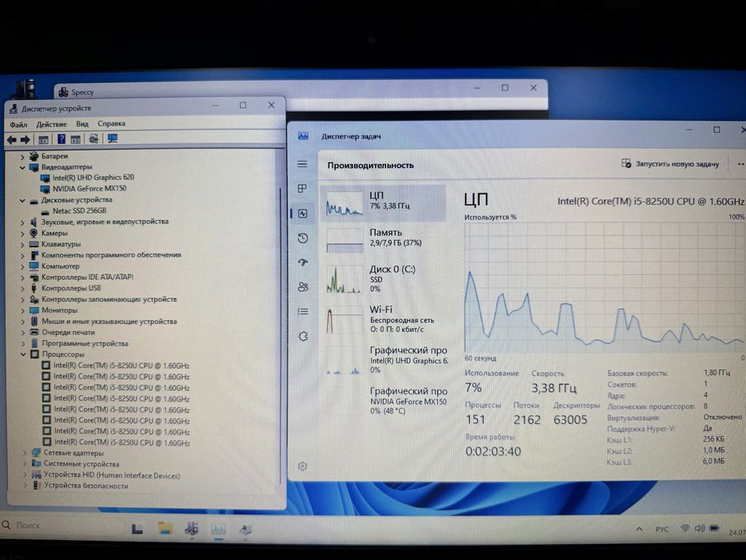Screen dimensions: 746x560
Task: Toggle the action pane toolbar icon beside Help
Action: pos(75,139)
